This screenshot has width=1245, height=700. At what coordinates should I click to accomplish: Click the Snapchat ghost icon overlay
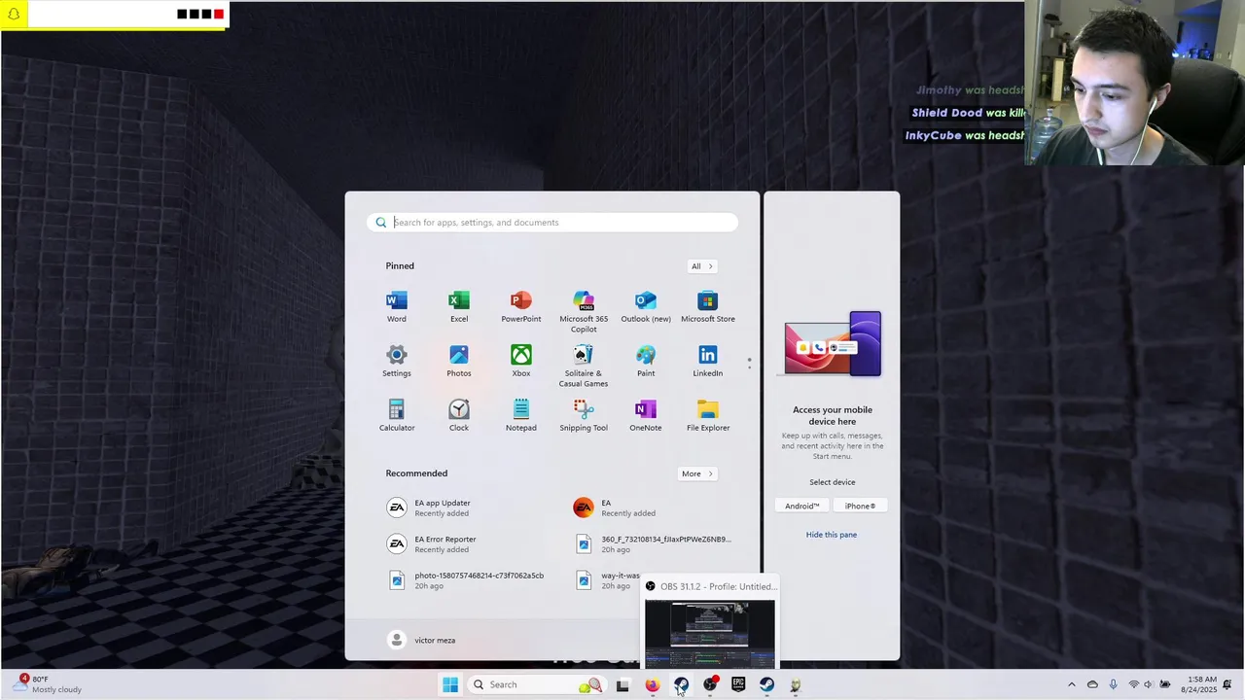[x=14, y=14]
